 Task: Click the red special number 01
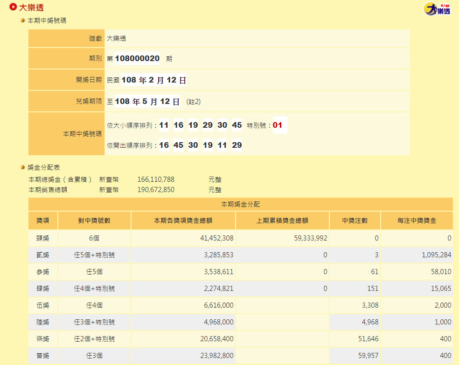point(278,125)
